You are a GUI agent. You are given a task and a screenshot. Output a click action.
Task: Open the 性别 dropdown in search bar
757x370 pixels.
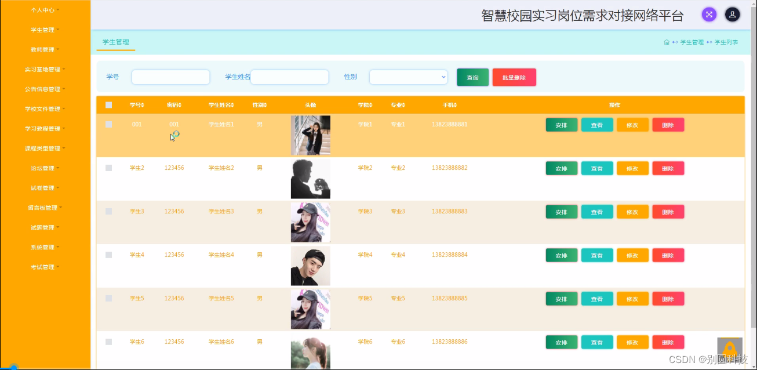(408, 77)
